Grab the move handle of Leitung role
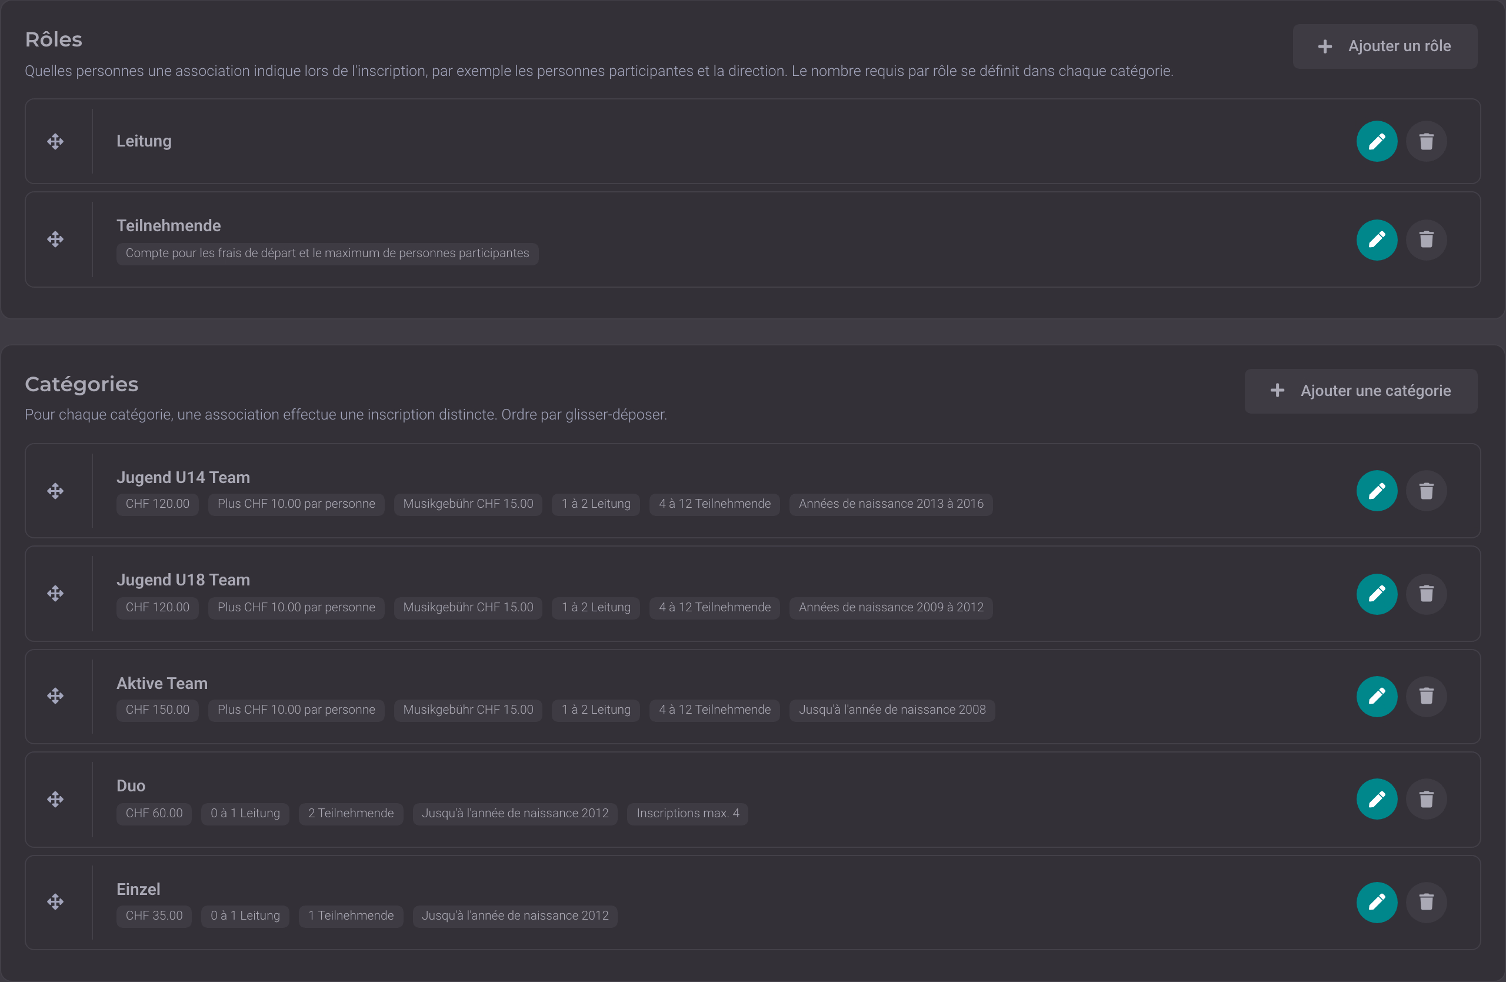1506x982 pixels. (x=55, y=141)
